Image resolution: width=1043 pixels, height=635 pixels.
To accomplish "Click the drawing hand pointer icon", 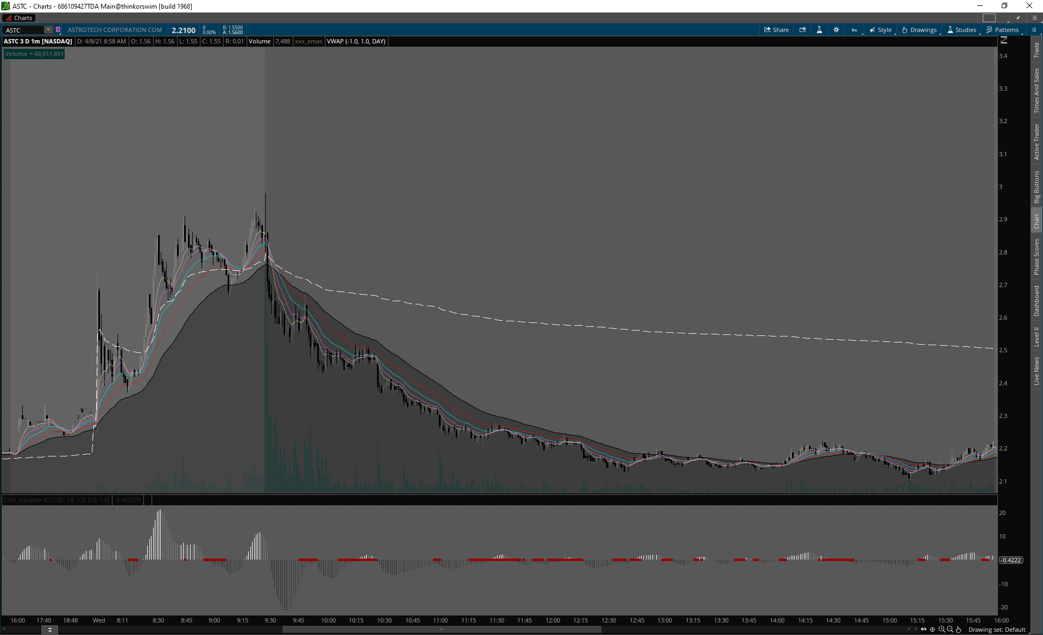I will click(x=958, y=630).
